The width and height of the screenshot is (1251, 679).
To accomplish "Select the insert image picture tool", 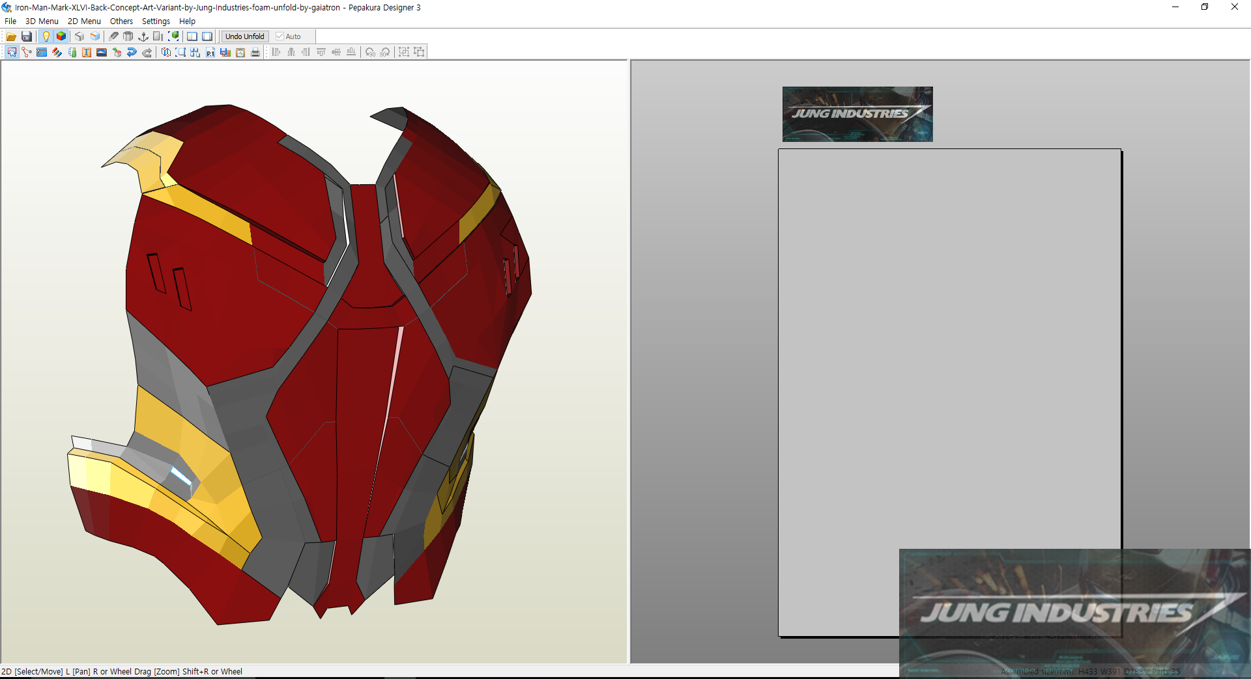I will pos(102,52).
